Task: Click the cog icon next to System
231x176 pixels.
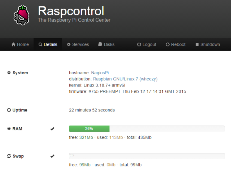Action: (9, 73)
